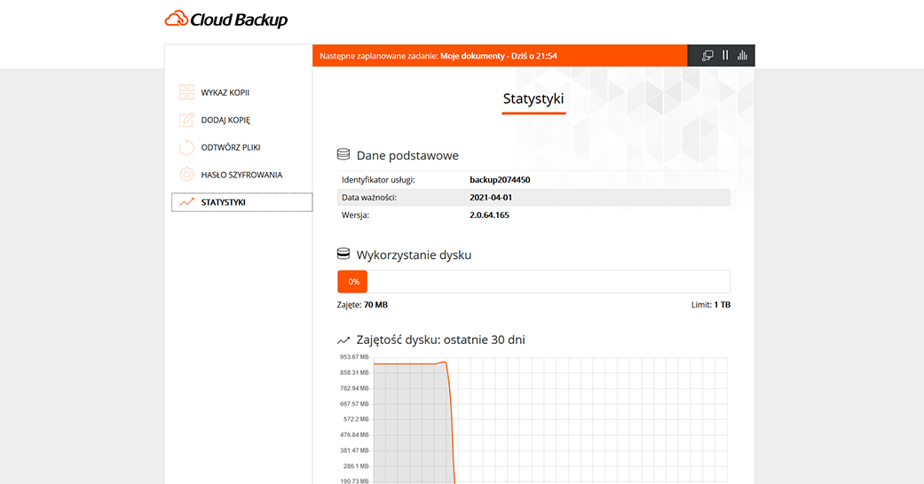This screenshot has height=484, width=924.
Task: Click the 0% disk usage progress bar
Action: coord(533,282)
